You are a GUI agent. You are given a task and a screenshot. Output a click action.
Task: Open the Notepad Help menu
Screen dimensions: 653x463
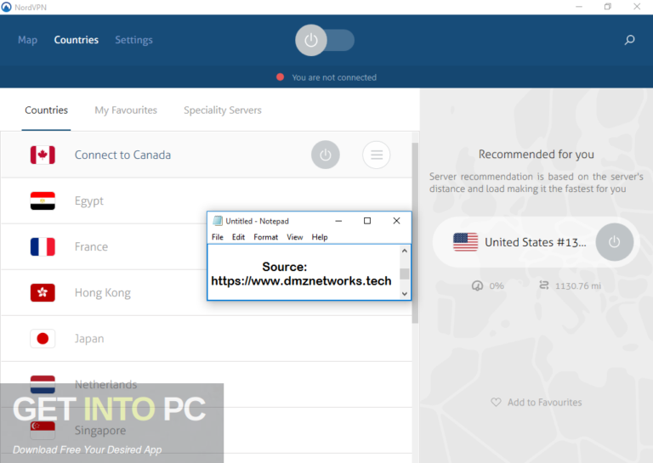[320, 237]
